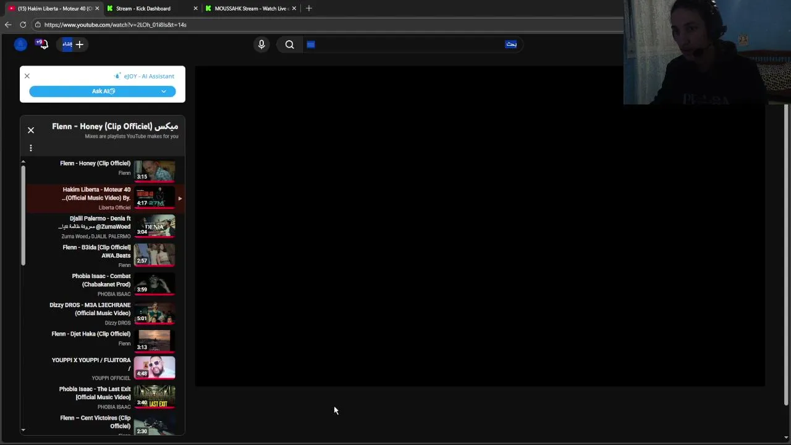The width and height of the screenshot is (791, 445).
Task: Close the Kick Dashboard tab
Action: (x=196, y=9)
